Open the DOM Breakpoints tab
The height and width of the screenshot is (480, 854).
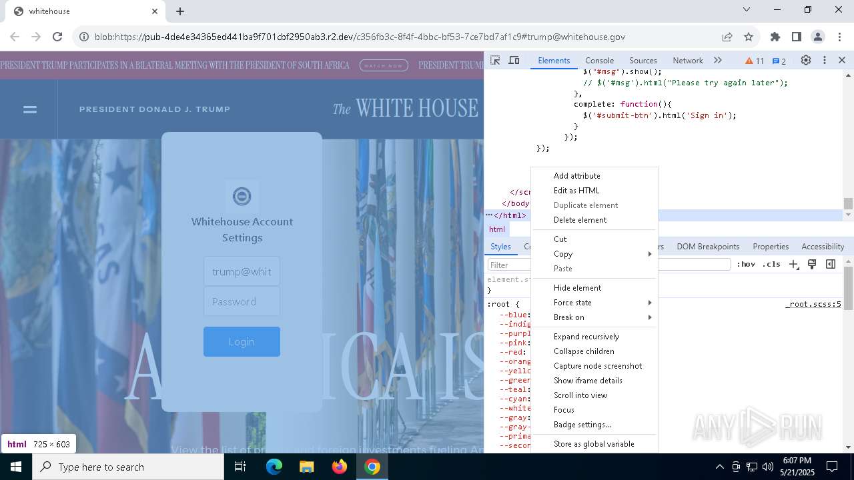[708, 247]
